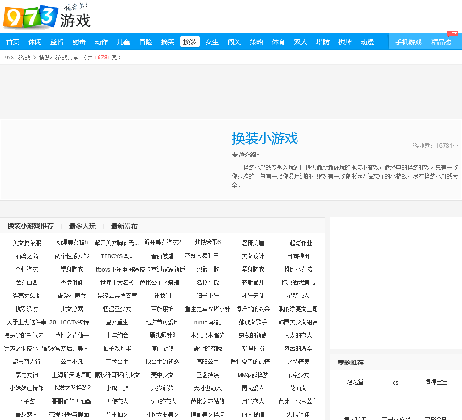Open the 海绵宝宝 topic link
The image size is (462, 420).
436,382
